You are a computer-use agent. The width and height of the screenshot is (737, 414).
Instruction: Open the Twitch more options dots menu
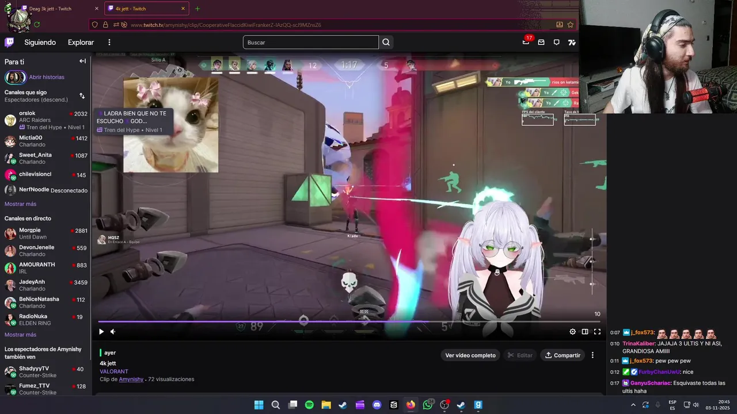109,42
